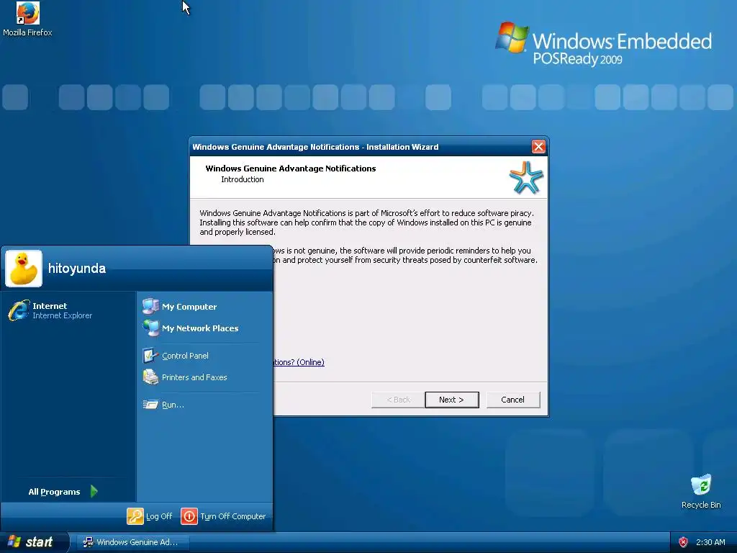This screenshot has width=737, height=553.
Task: Click the hitoyunda user name
Action: [x=77, y=269]
